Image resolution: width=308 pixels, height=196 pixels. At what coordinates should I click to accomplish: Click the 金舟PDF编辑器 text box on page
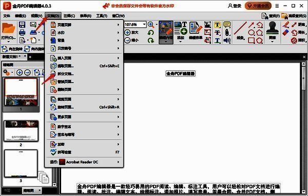tap(181, 74)
